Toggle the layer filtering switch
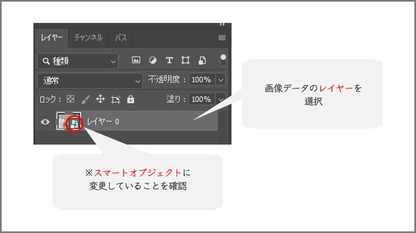 223,60
